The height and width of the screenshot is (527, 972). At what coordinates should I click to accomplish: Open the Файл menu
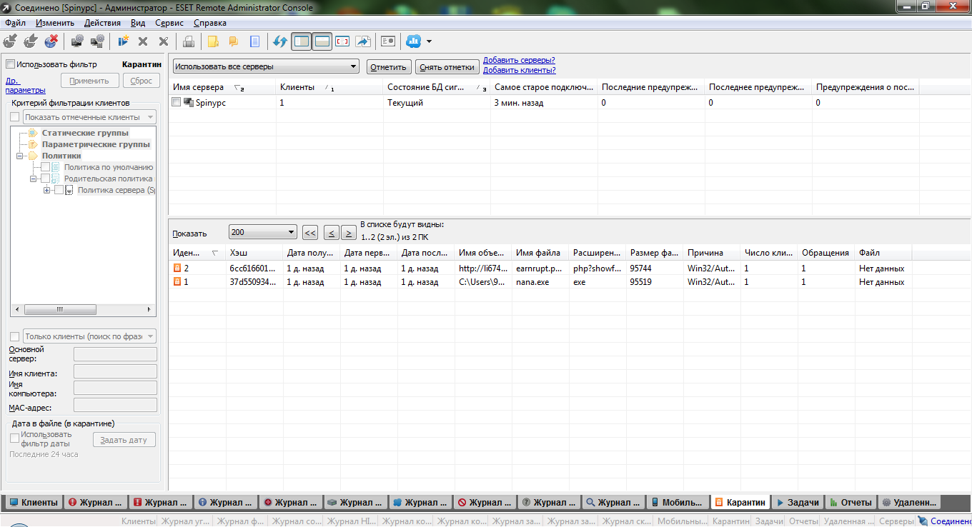pyautogui.click(x=16, y=23)
